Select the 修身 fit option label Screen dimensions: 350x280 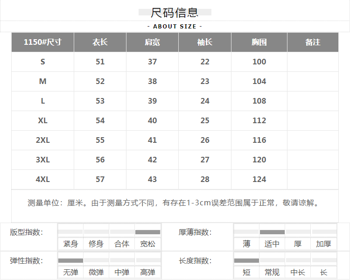pyautogui.click(x=96, y=244)
